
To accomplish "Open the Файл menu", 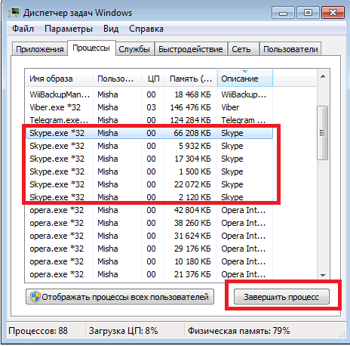I will pyautogui.click(x=23, y=29).
